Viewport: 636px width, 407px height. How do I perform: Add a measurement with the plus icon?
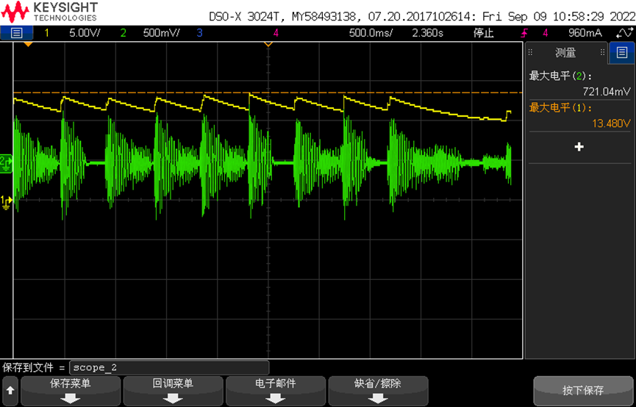(x=579, y=147)
